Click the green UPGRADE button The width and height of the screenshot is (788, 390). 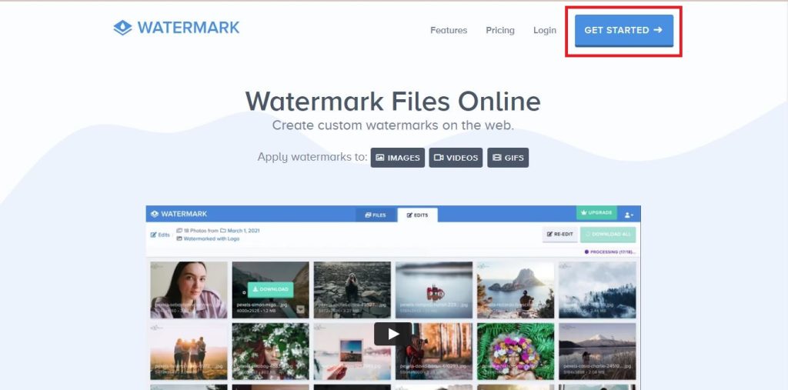pyautogui.click(x=596, y=212)
